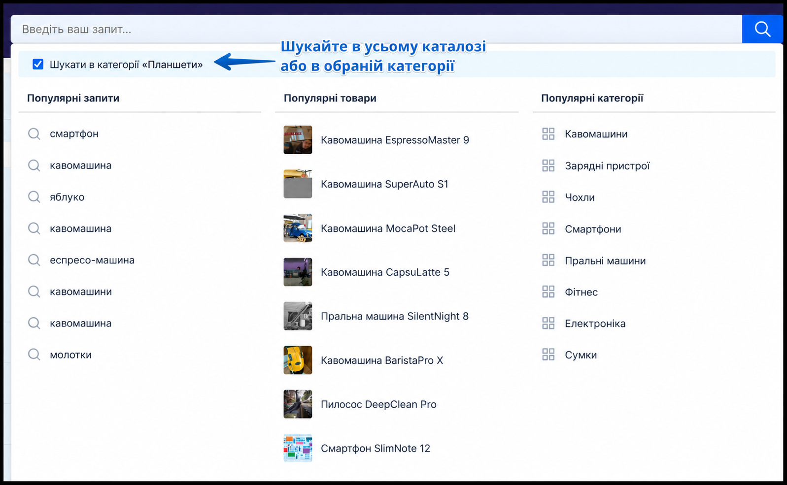Click the grid icon next to Зарядні пристрої

548,165
